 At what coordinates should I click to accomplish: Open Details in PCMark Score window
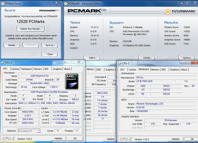[12, 45]
